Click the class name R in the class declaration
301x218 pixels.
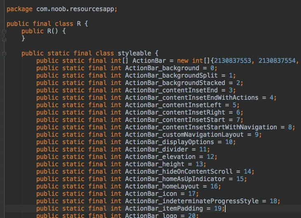(79, 24)
